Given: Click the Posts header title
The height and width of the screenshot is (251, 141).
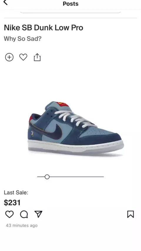Looking at the screenshot, I should [x=70, y=4].
